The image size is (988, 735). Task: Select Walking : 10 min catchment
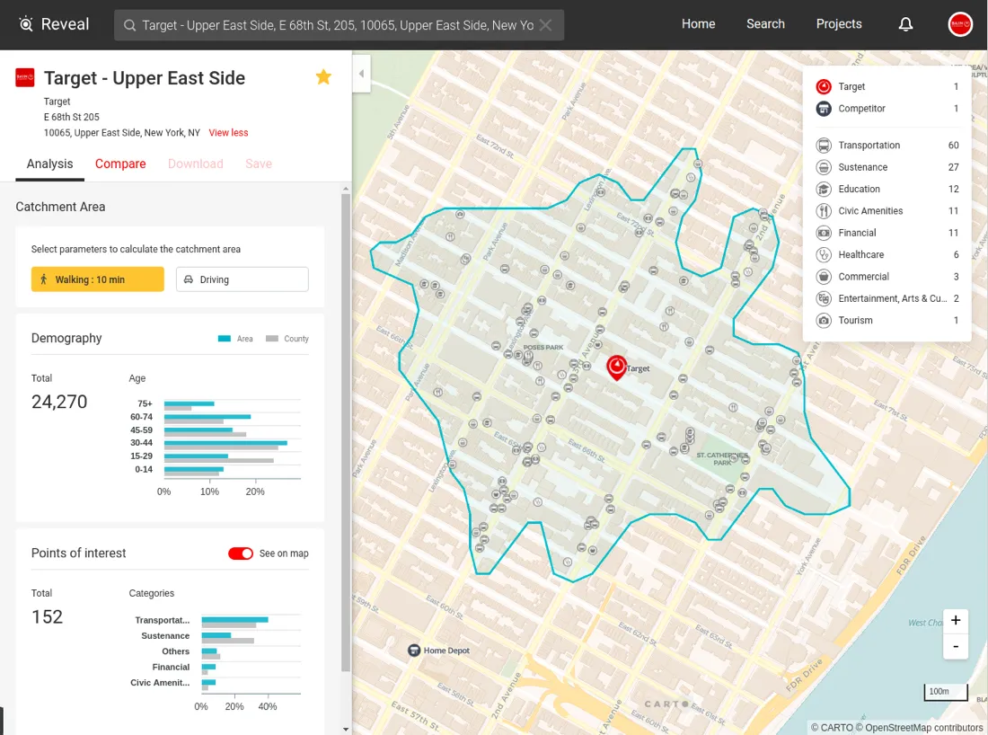[x=98, y=279]
